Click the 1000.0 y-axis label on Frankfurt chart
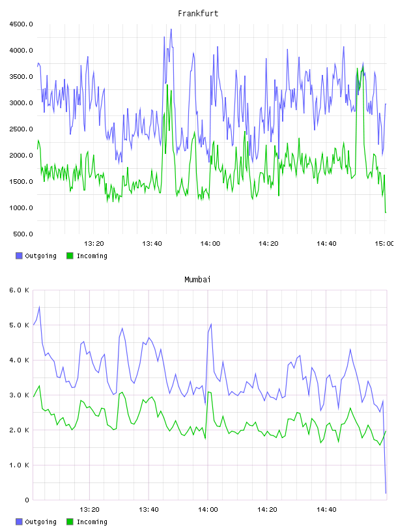Image resolution: width=396 pixels, height=532 pixels. click(21, 208)
